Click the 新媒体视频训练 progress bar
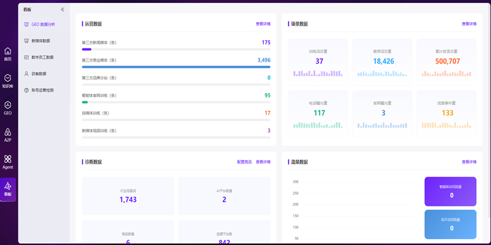Screen dimensions: 491x245 (x=176, y=137)
